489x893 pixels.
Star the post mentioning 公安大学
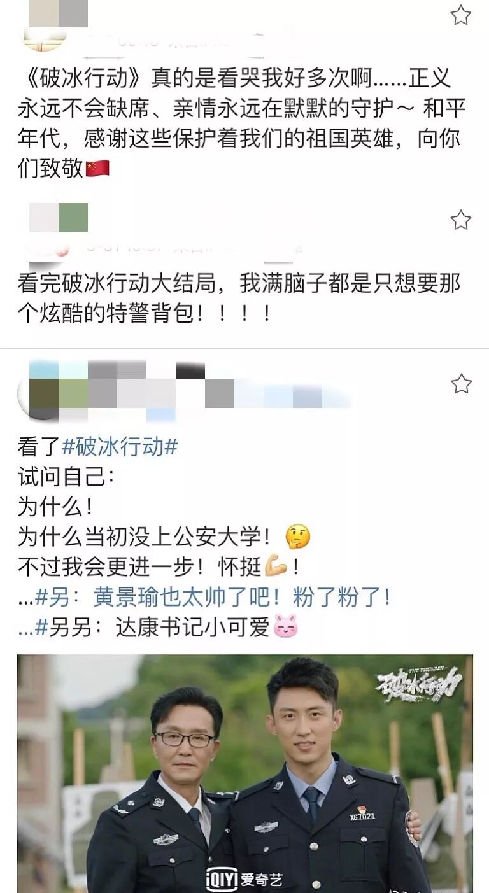(x=460, y=384)
